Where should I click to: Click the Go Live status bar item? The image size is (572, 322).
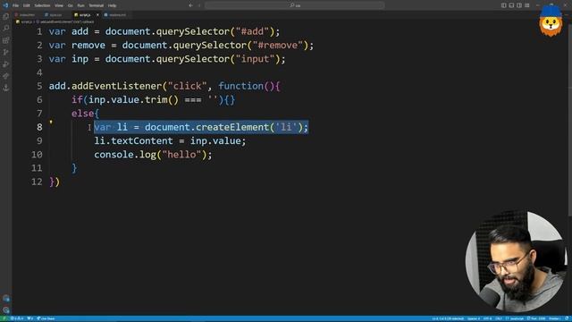pyautogui.click(x=46, y=318)
